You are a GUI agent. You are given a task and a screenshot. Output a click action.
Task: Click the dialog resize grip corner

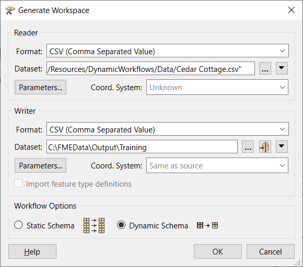(x=298, y=262)
